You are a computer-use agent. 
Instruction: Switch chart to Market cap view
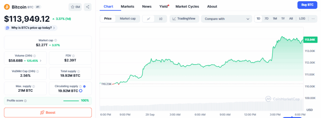click(x=128, y=18)
